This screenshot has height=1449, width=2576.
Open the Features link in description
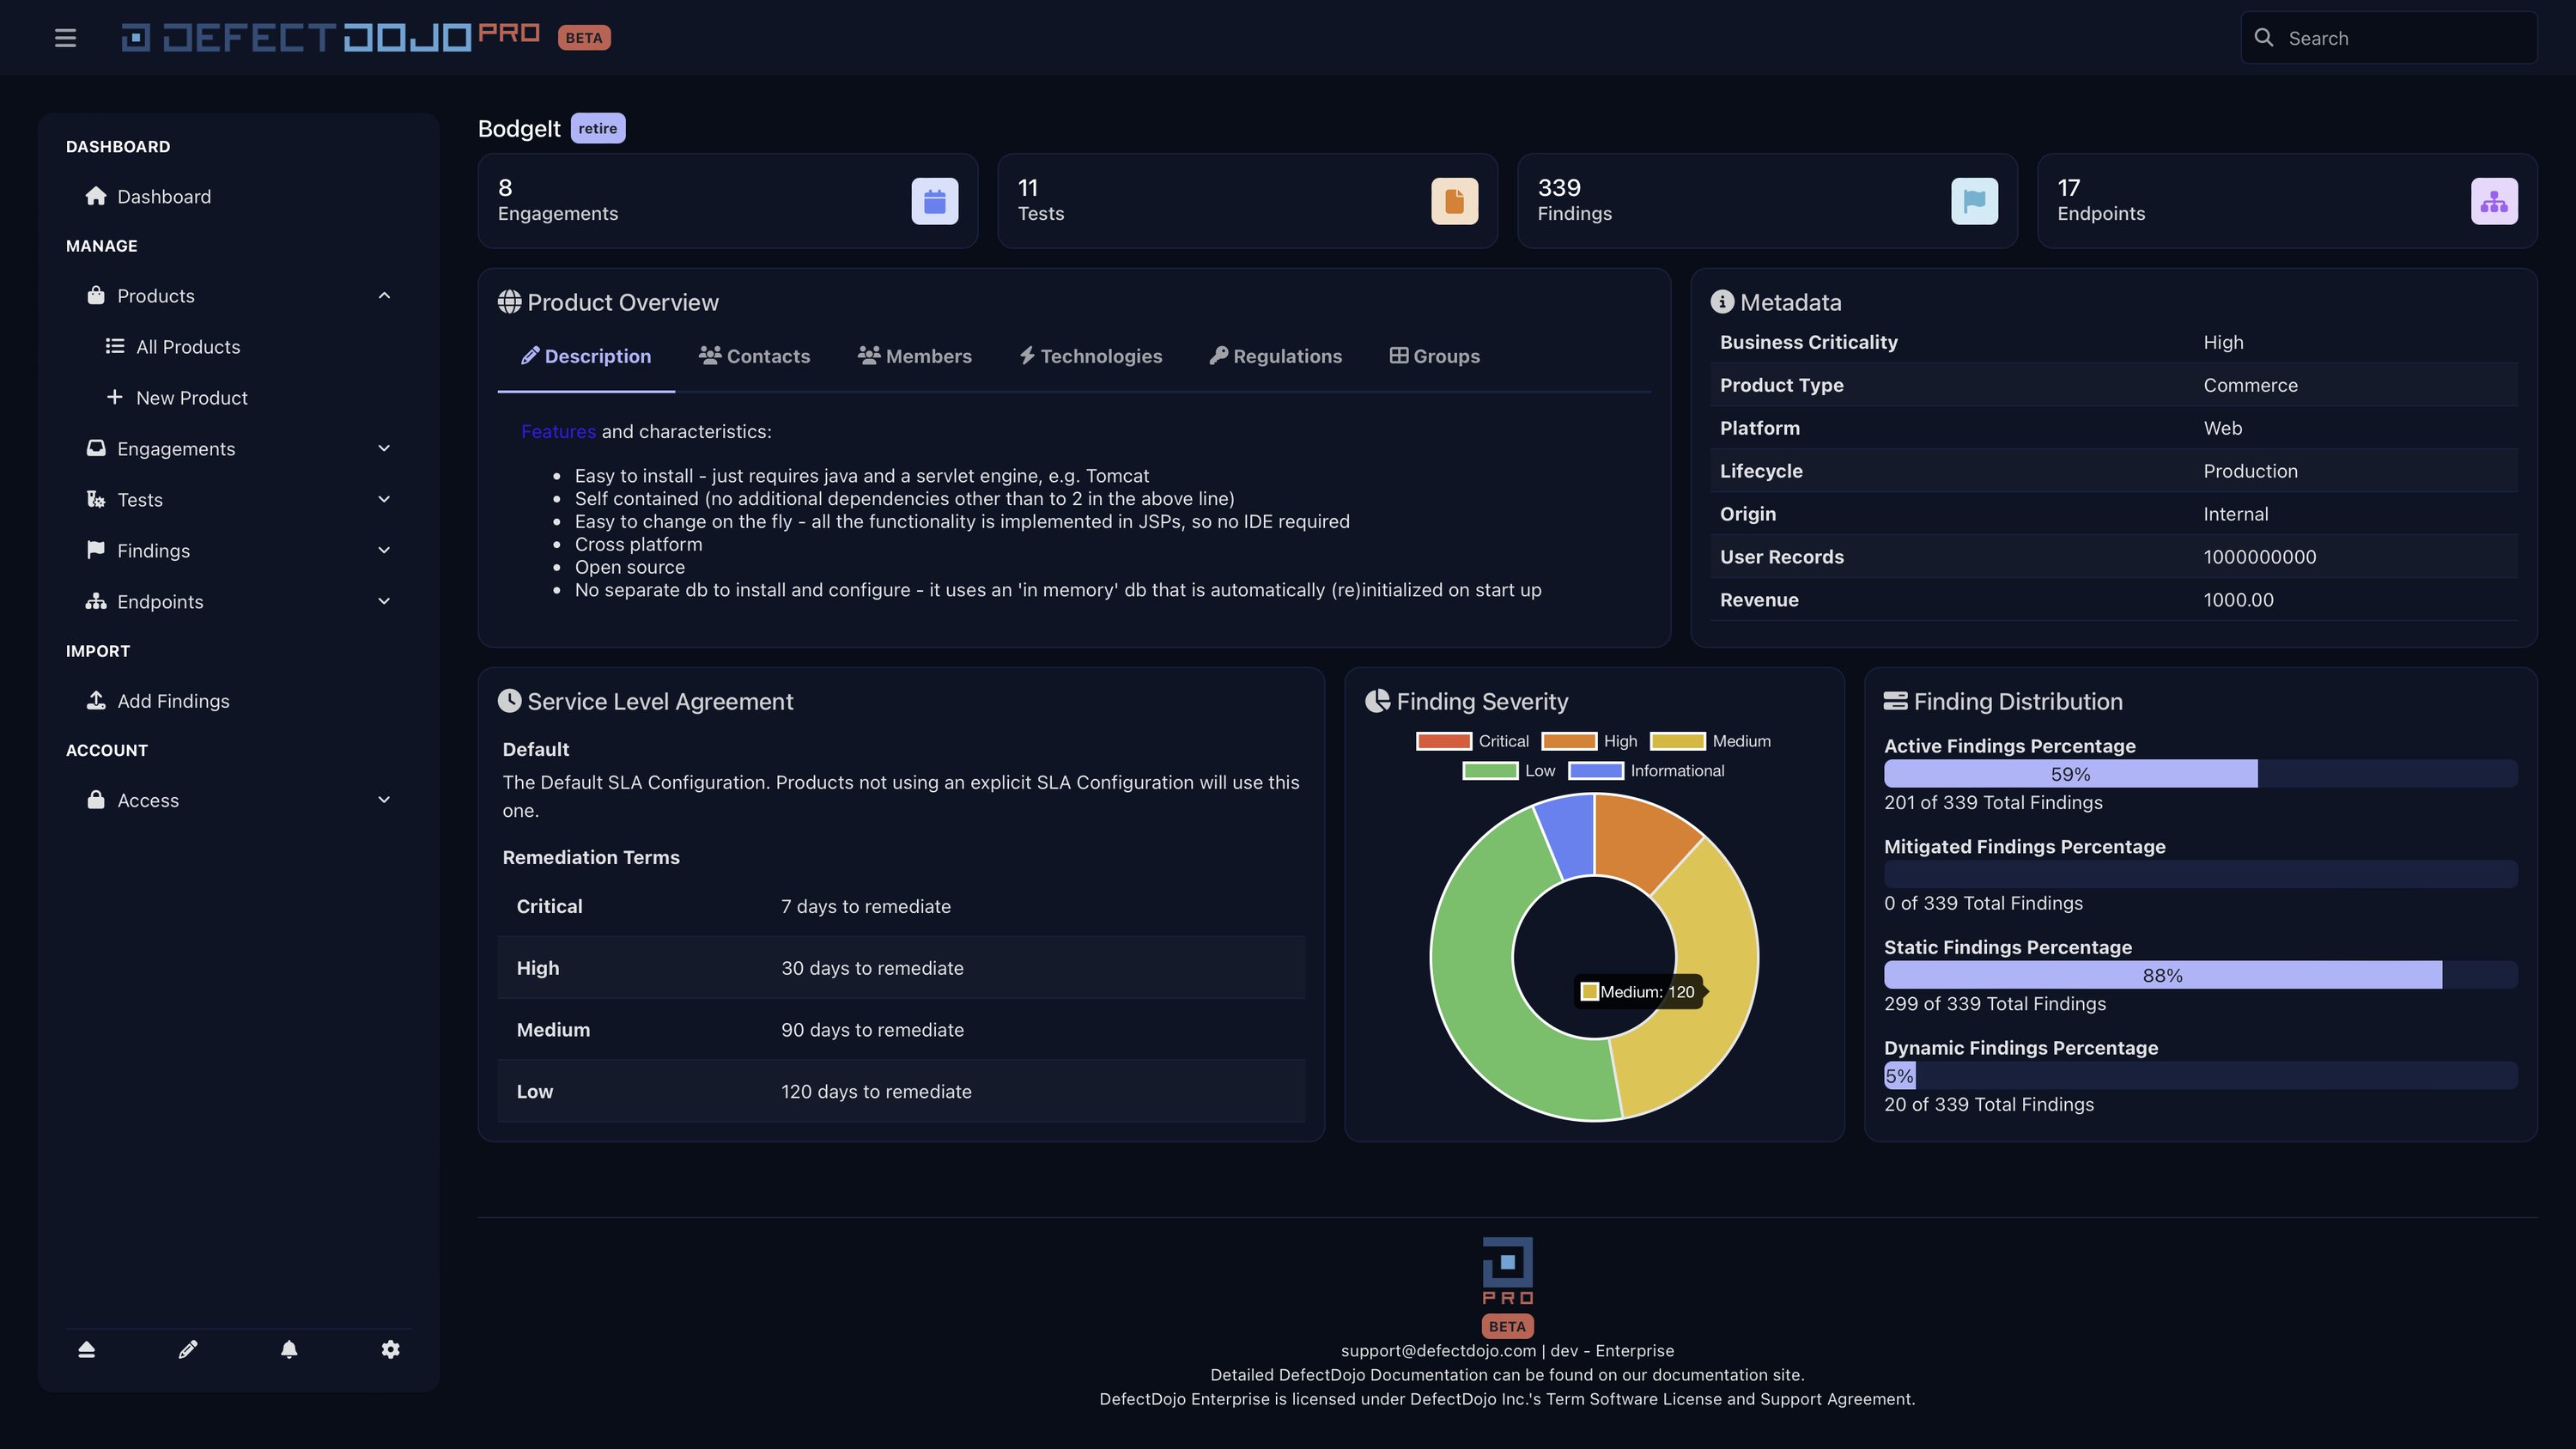click(x=558, y=432)
